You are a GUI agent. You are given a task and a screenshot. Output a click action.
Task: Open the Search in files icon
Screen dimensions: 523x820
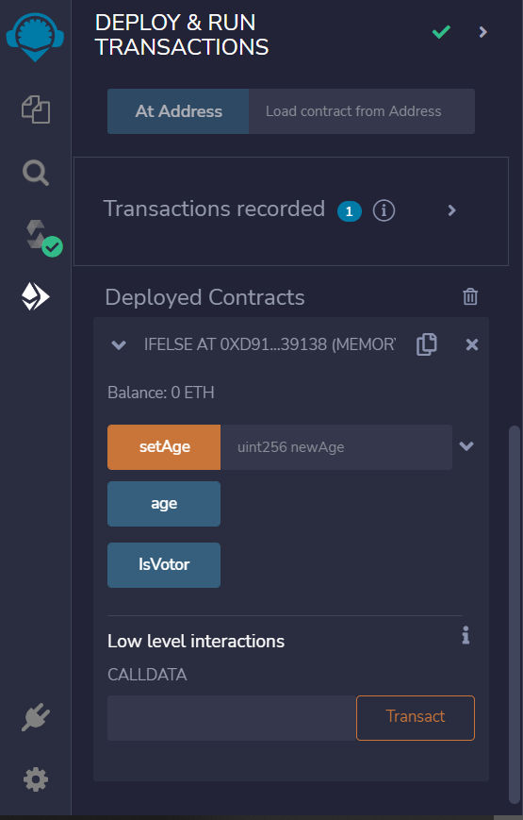tap(36, 173)
